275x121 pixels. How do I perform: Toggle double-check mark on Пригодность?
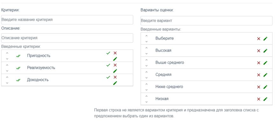pos(18,56)
